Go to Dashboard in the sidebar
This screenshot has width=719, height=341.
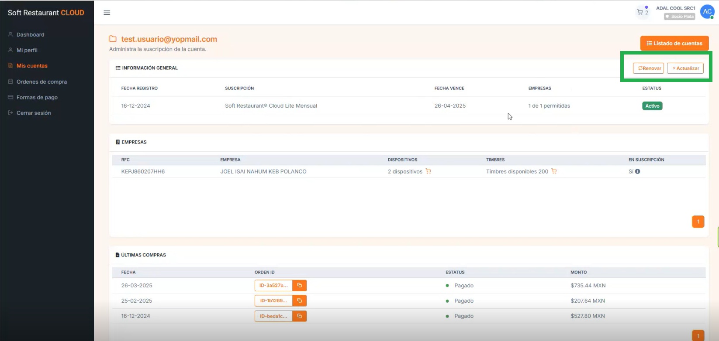coord(30,34)
